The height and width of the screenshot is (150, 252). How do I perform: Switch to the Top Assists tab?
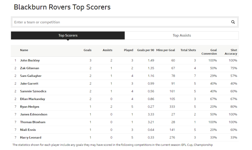tap(182, 36)
